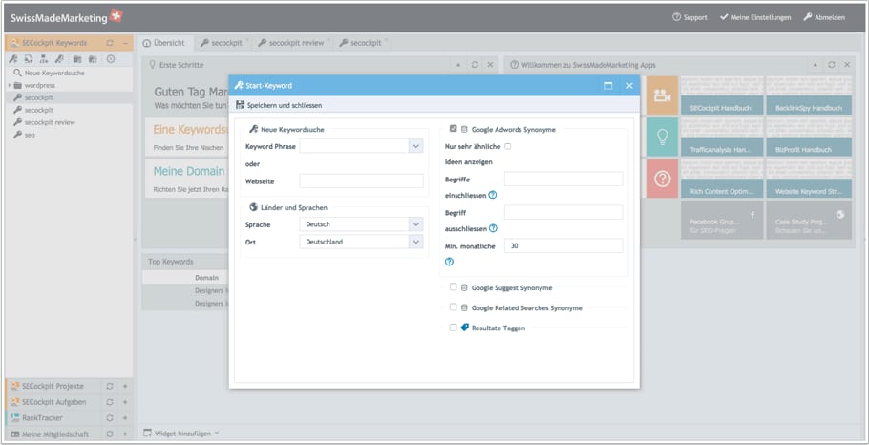Screen dimensions: 869x445
Task: Open the SECockpit Handbuch tile
Action: point(722,95)
